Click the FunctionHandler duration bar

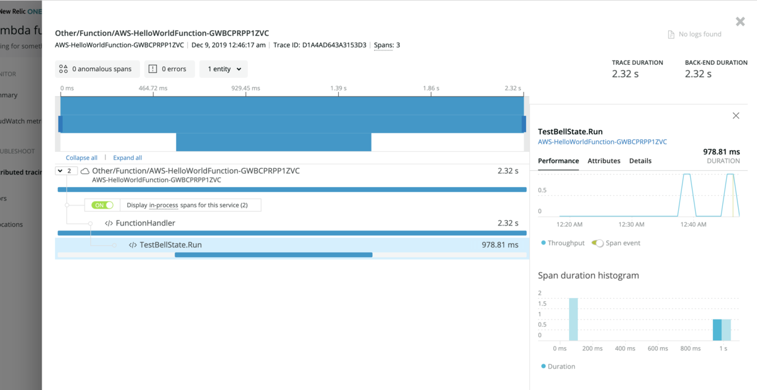[292, 232]
